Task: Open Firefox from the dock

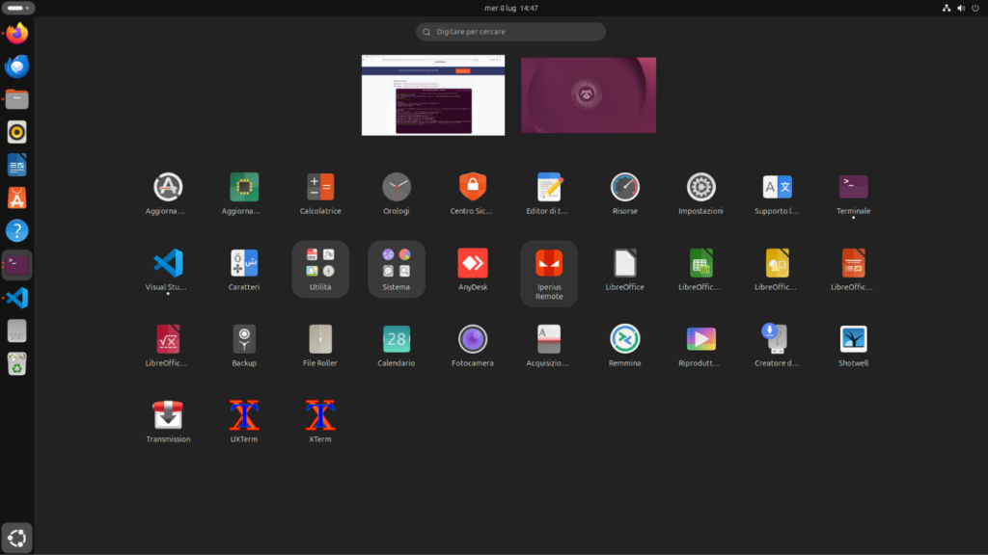Action: click(17, 34)
